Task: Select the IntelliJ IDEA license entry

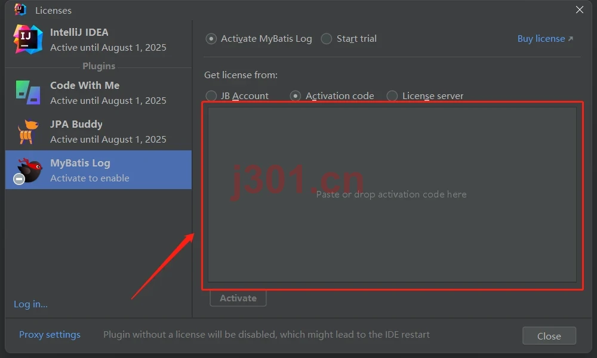Action: (x=99, y=39)
